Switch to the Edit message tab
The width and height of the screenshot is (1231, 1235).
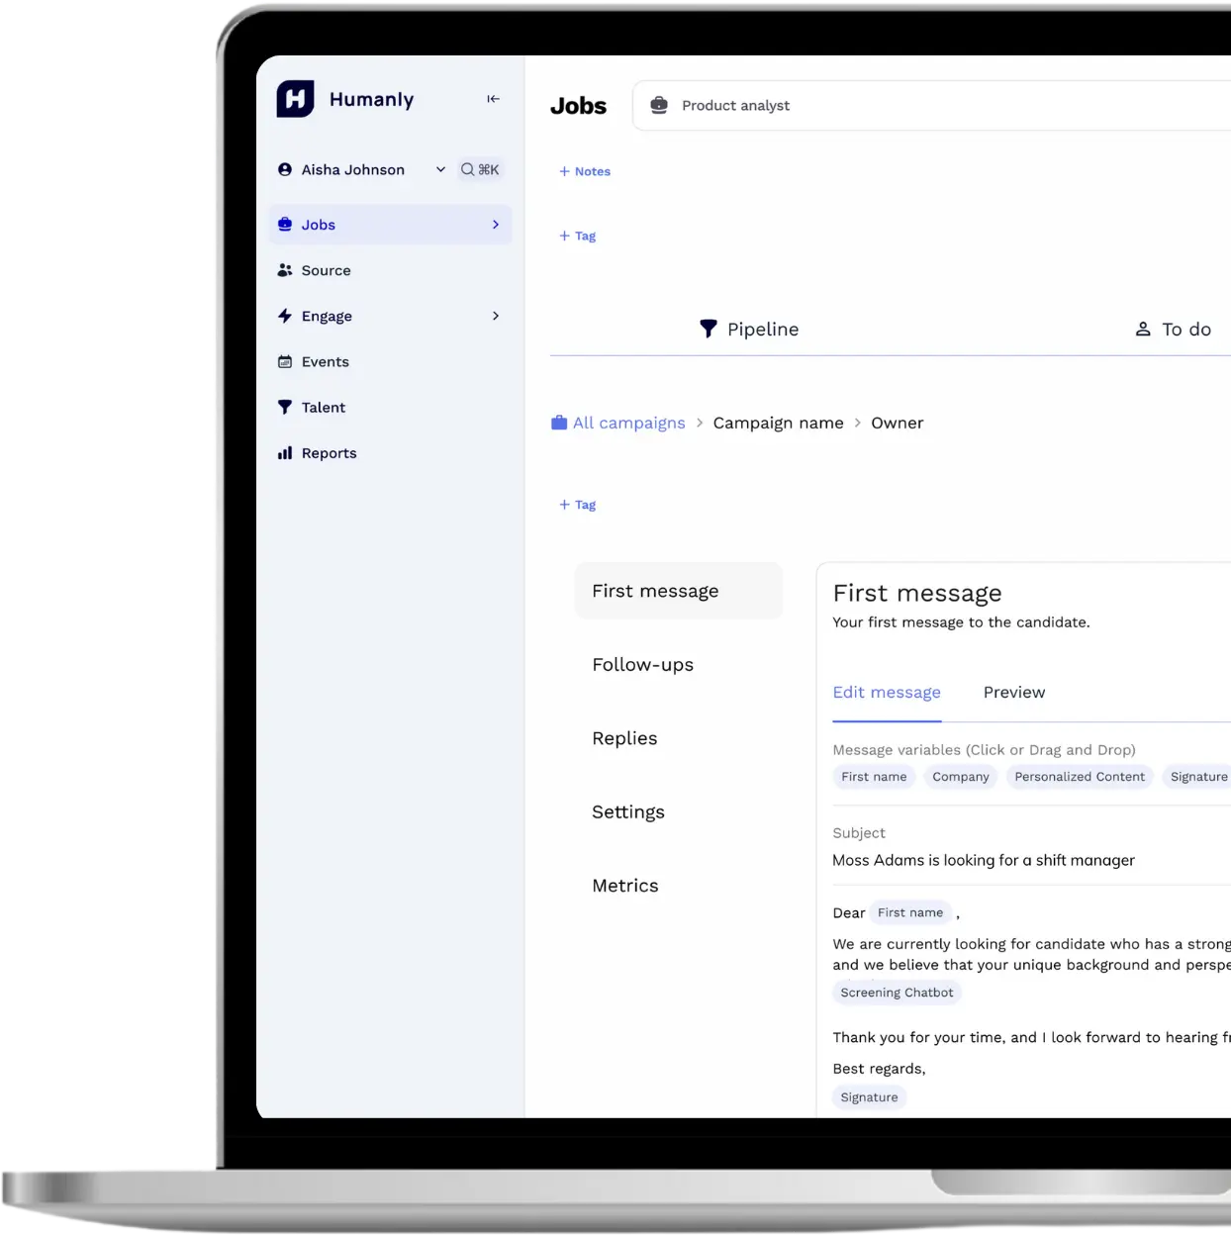tap(887, 693)
